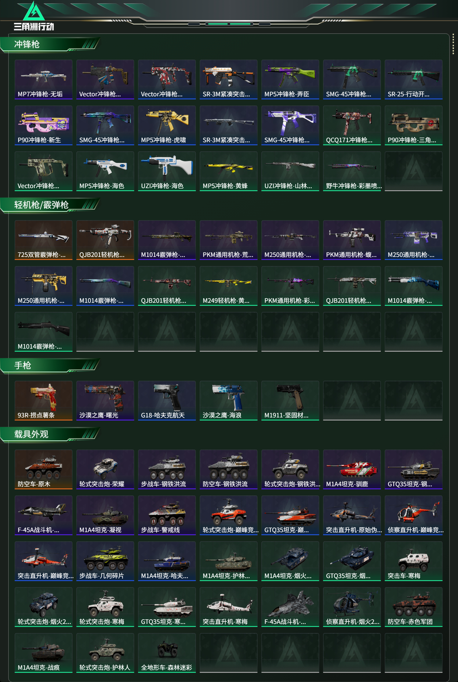Click the 三角洲行动 triangle logo
Screen dimensions: 458x682
(x=34, y=12)
